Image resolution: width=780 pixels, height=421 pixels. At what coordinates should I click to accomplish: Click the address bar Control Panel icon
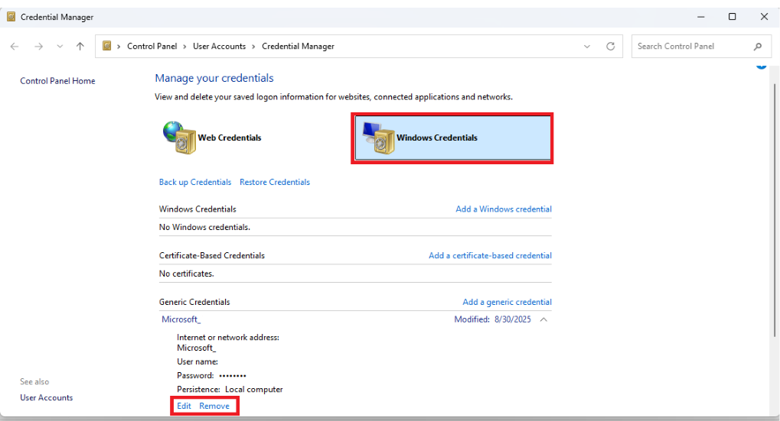click(106, 46)
